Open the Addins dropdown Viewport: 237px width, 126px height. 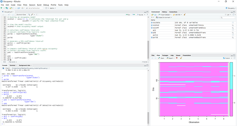(x=53, y=8)
